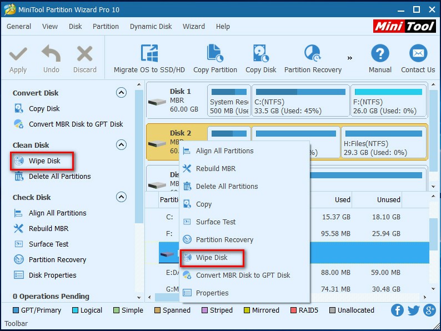The height and width of the screenshot is (331, 441).
Task: Pick Delete All Partitions from the context menu
Action: click(x=244, y=187)
